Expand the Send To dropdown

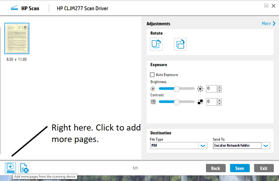266,146
